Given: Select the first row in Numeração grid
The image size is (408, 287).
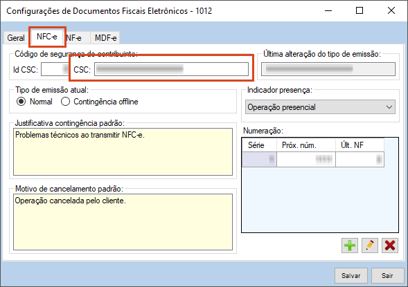Looking at the screenshot, I should (x=313, y=159).
